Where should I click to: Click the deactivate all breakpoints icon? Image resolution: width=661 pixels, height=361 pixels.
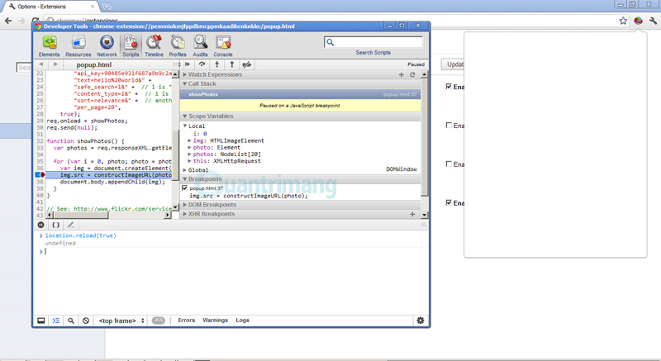[246, 64]
